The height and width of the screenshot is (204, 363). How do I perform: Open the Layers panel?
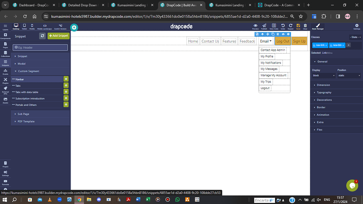pos(5,27)
